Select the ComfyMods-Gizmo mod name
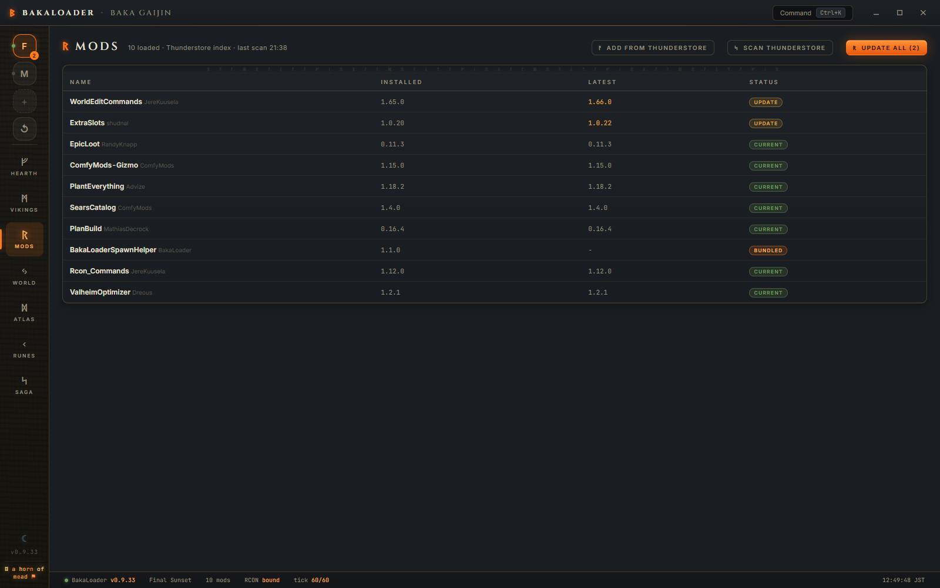The width and height of the screenshot is (940, 588). pyautogui.click(x=104, y=165)
